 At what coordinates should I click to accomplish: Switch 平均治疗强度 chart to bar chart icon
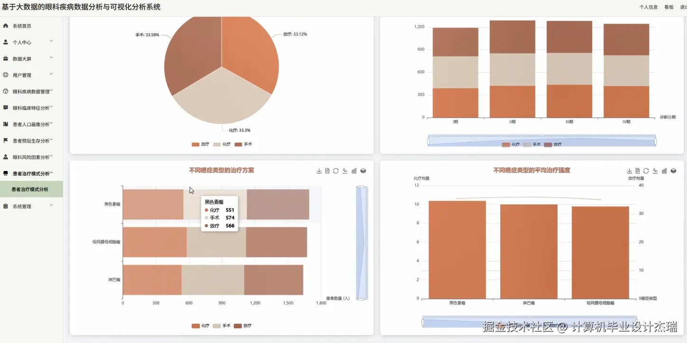(x=664, y=171)
